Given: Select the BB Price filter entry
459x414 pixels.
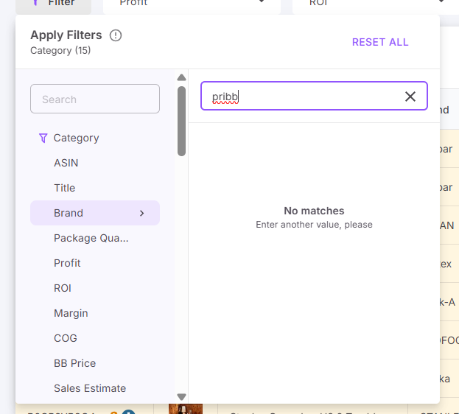Looking at the screenshot, I should click(74, 363).
